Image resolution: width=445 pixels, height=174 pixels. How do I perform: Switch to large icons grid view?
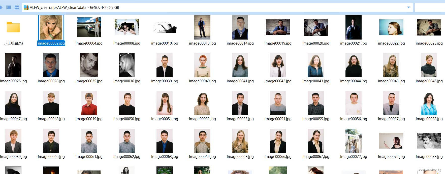point(17,8)
